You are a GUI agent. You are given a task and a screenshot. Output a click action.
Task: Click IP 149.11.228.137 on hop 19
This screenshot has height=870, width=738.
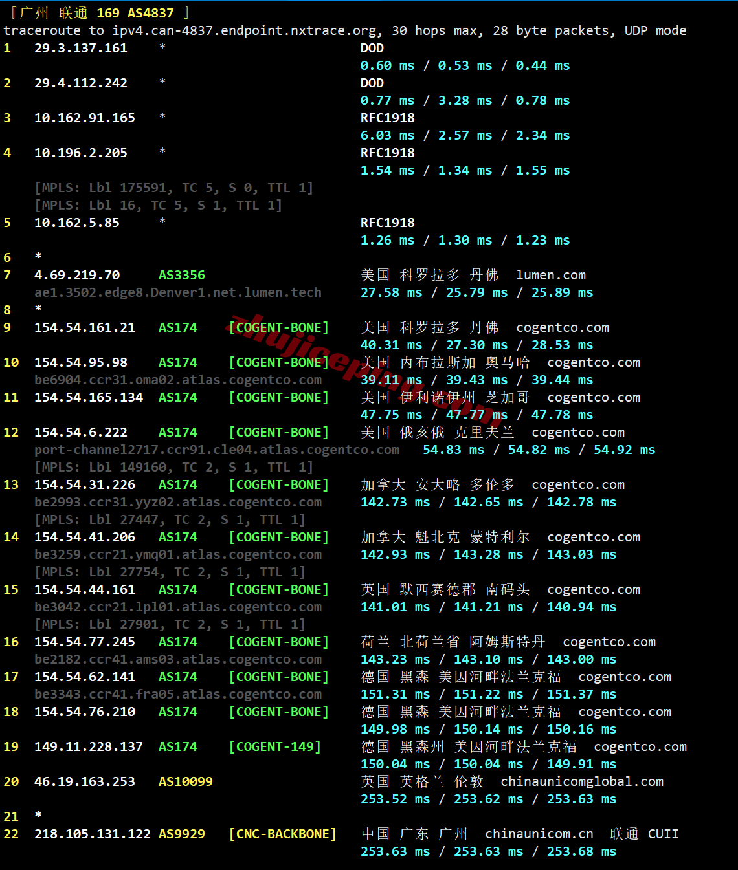tap(89, 746)
